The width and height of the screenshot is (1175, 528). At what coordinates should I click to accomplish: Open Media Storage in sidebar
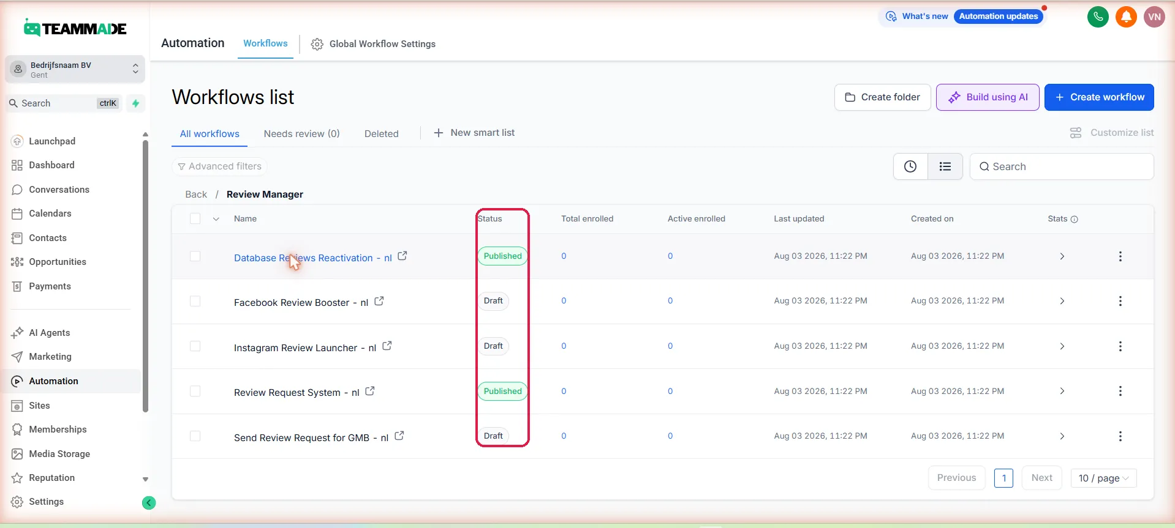tap(59, 454)
